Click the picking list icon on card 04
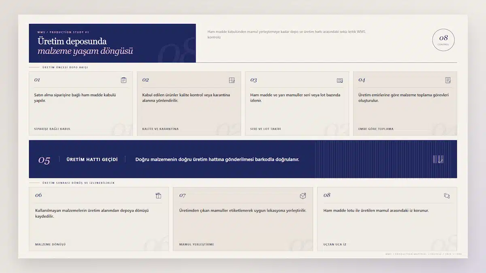 click(448, 80)
